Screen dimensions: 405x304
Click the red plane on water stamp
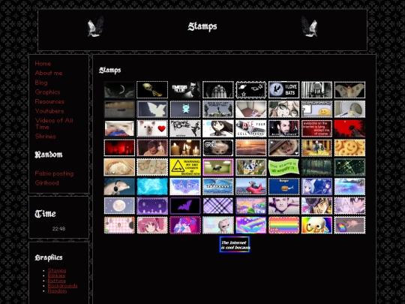click(x=250, y=186)
